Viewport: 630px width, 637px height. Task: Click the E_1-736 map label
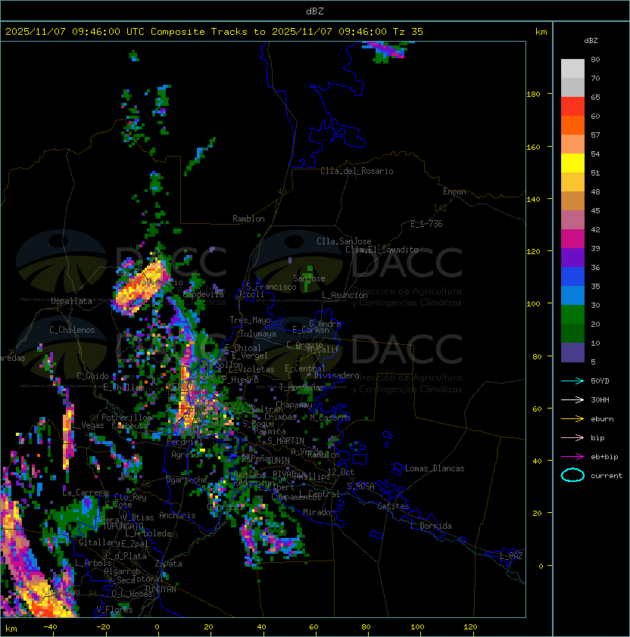point(426,224)
